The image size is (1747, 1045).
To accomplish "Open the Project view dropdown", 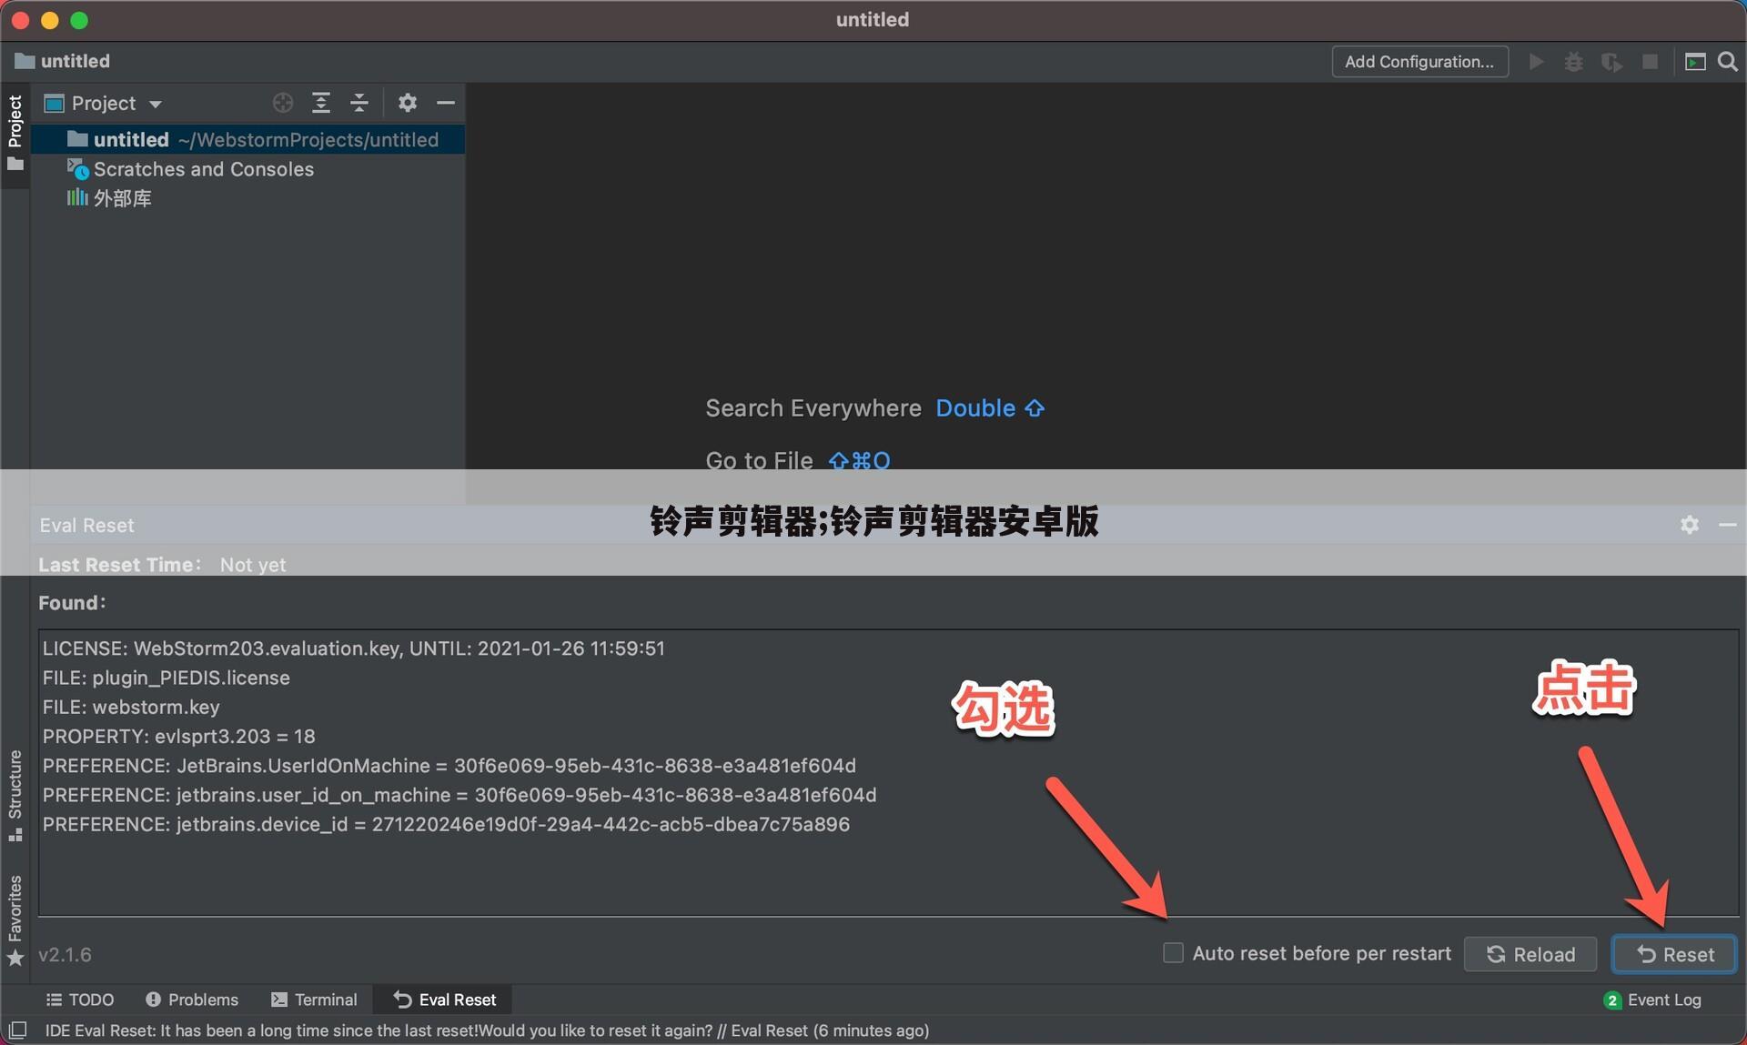I will (104, 104).
